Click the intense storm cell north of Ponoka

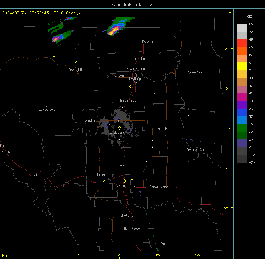[x=114, y=31]
